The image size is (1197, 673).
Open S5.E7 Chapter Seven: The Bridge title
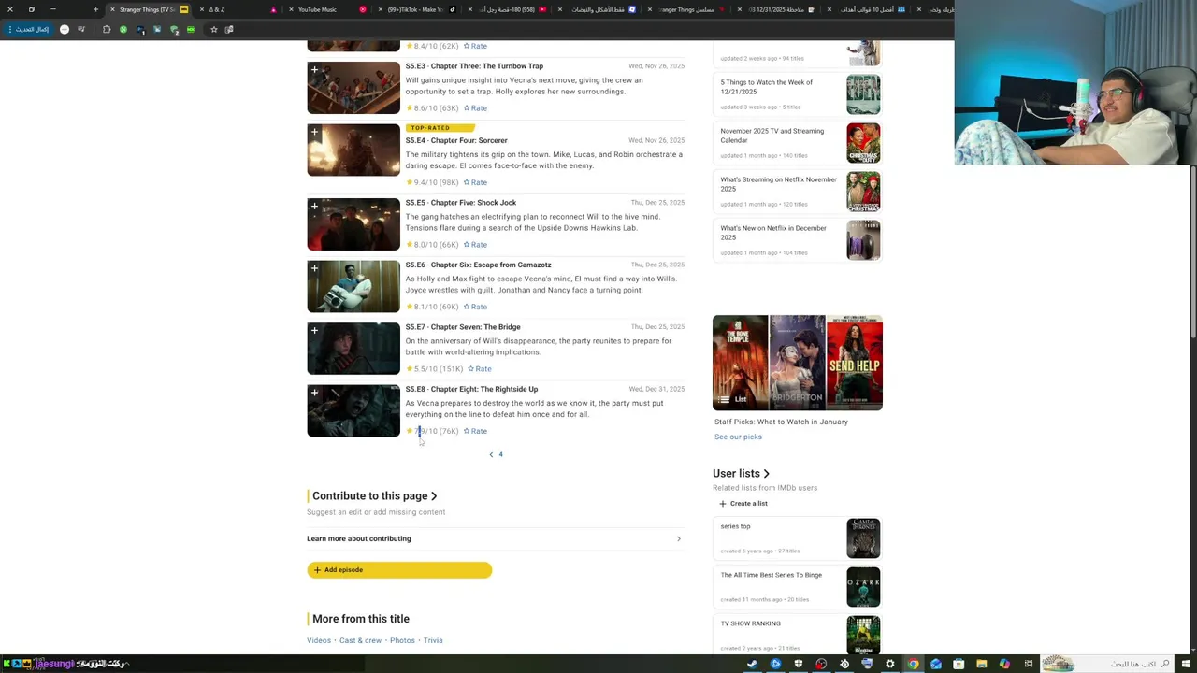pyautogui.click(x=463, y=327)
